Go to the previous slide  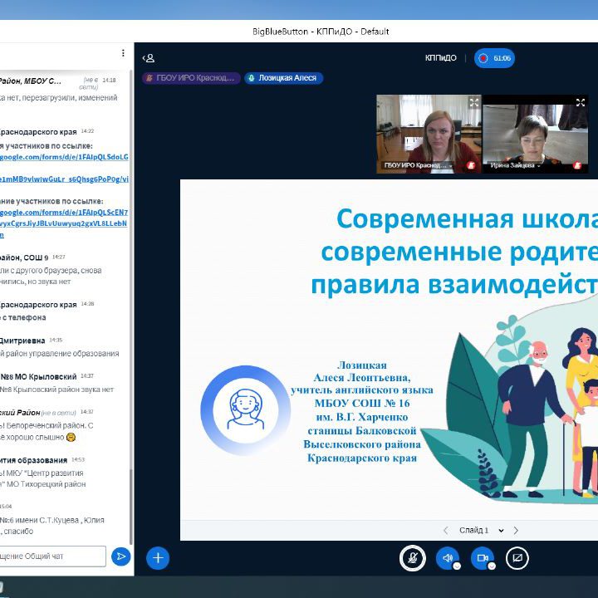click(x=445, y=530)
